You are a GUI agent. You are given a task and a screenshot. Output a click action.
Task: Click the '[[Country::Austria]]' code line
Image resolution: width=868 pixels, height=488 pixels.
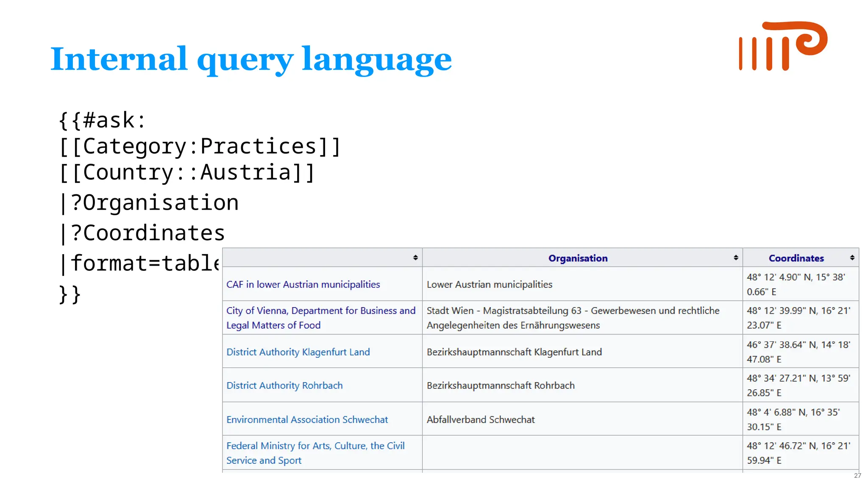point(187,172)
